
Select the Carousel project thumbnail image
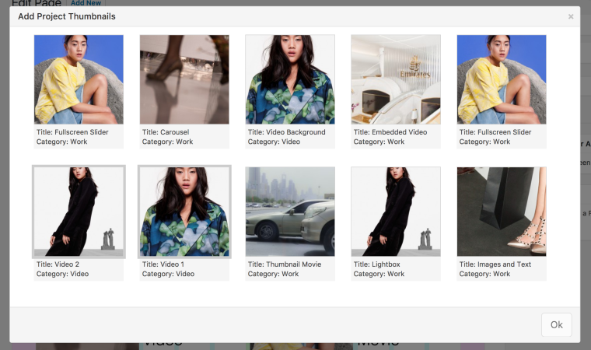[184, 79]
